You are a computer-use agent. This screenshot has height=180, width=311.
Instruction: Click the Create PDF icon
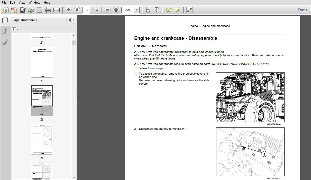(14, 10)
